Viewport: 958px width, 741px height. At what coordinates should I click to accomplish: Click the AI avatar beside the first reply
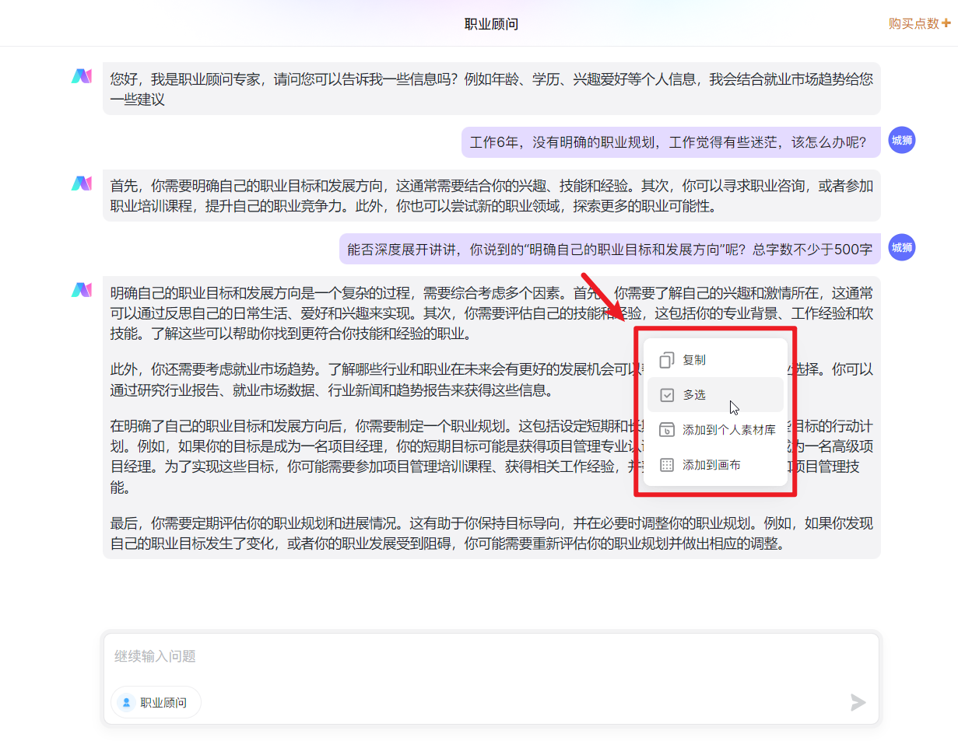tap(82, 76)
